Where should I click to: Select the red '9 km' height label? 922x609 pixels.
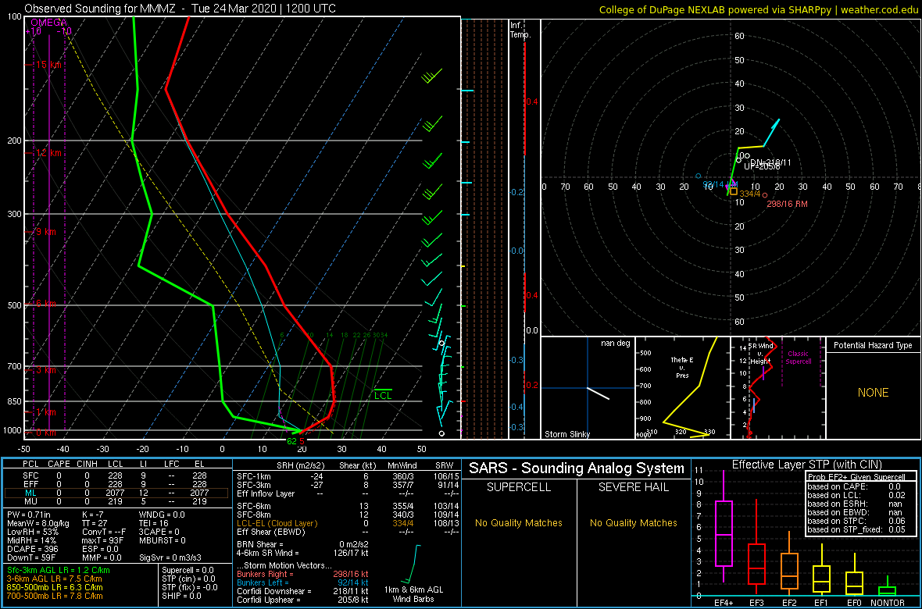tap(45, 232)
